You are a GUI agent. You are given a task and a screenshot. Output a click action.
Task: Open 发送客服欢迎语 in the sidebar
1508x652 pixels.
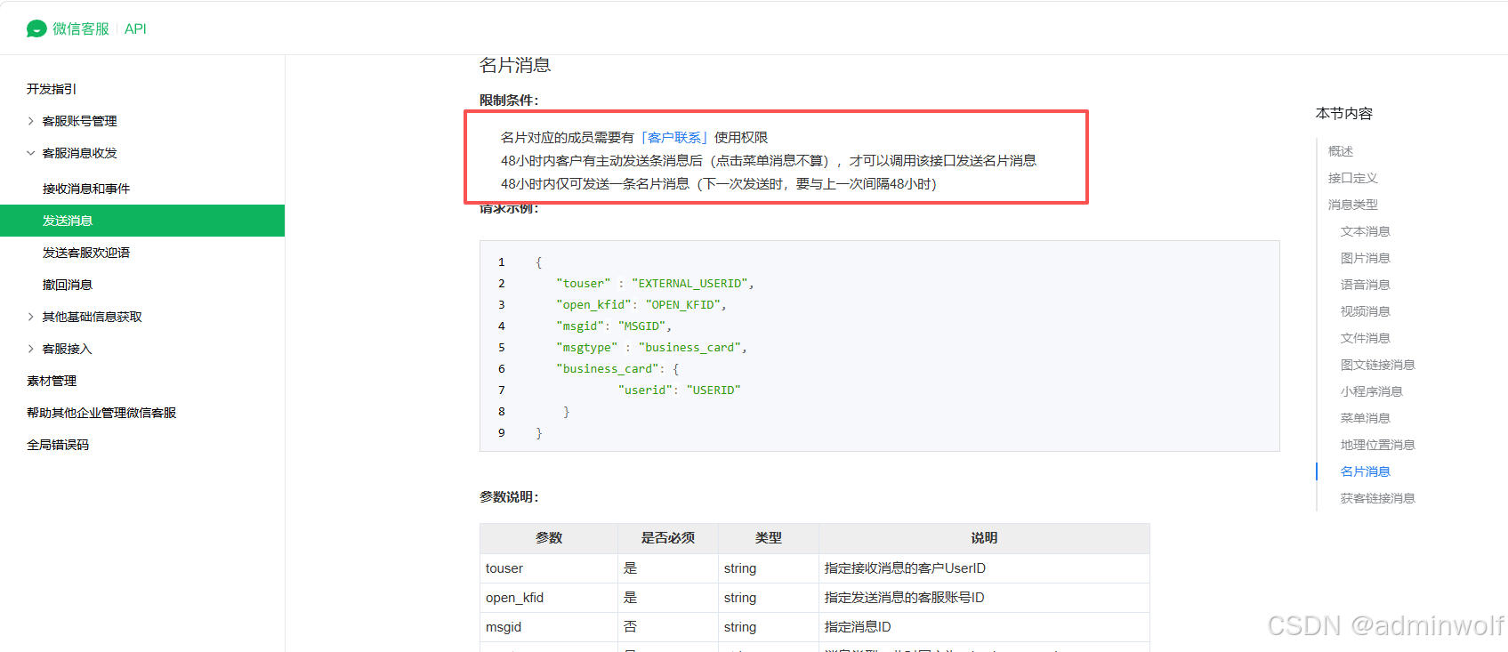pos(86,253)
